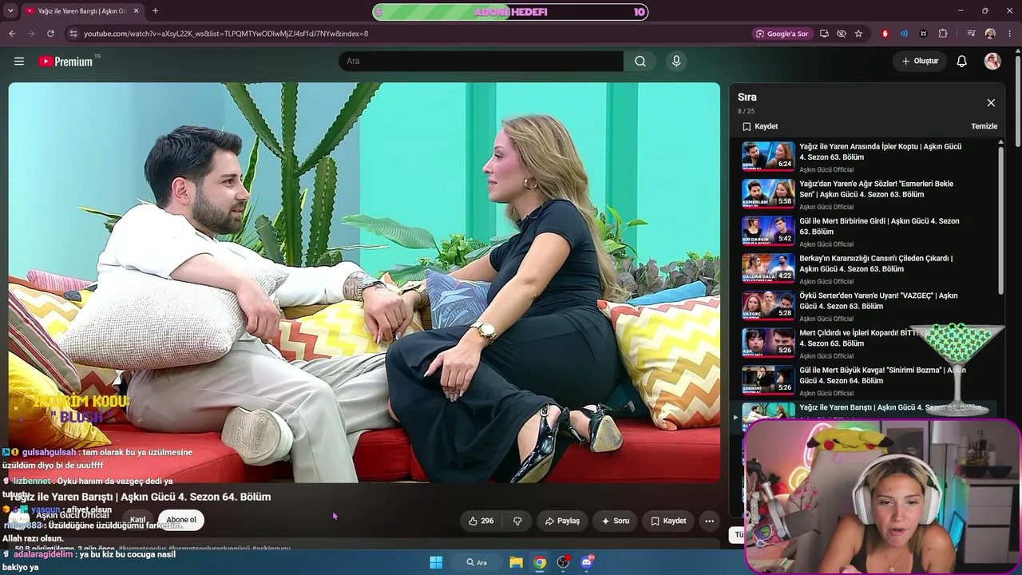Open a new browser tab
The image size is (1022, 575).
[155, 11]
